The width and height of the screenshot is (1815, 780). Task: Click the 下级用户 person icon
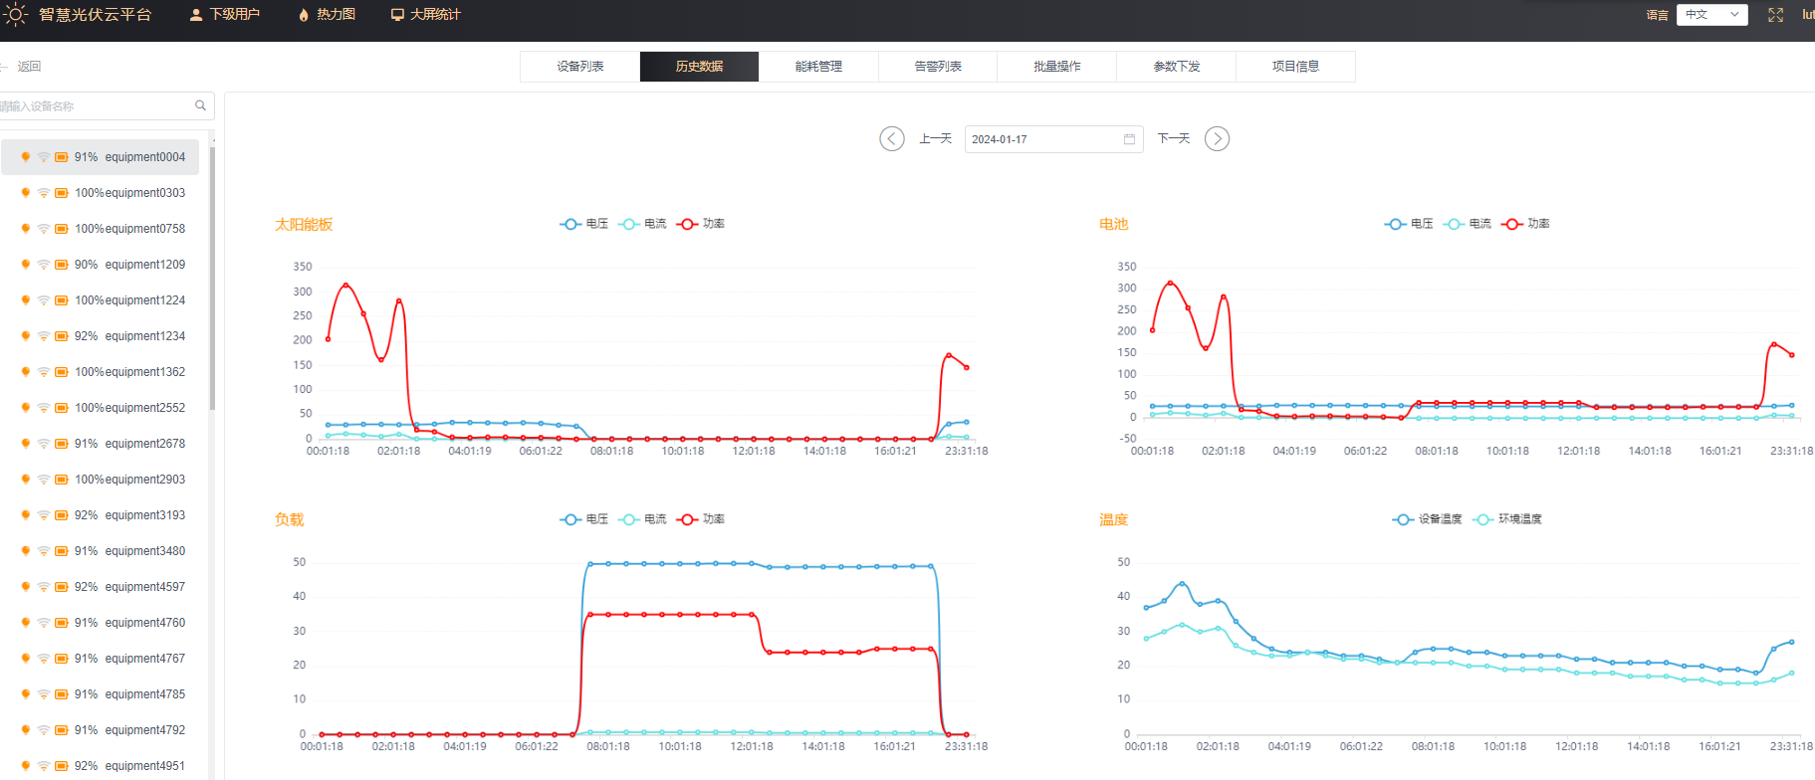pos(196,15)
